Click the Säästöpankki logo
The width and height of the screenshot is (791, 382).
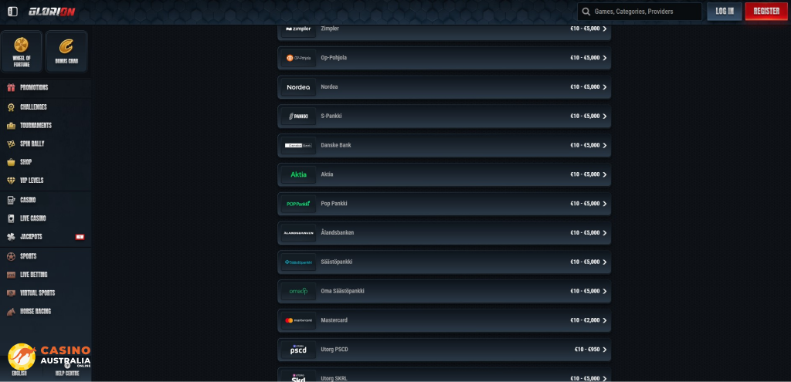tap(299, 262)
